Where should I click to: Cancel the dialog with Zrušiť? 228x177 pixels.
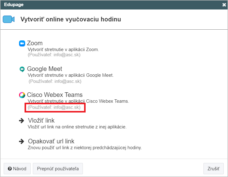tap(214, 169)
